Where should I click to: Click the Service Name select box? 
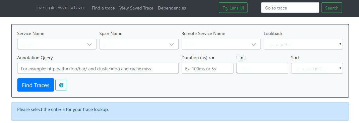(57, 44)
